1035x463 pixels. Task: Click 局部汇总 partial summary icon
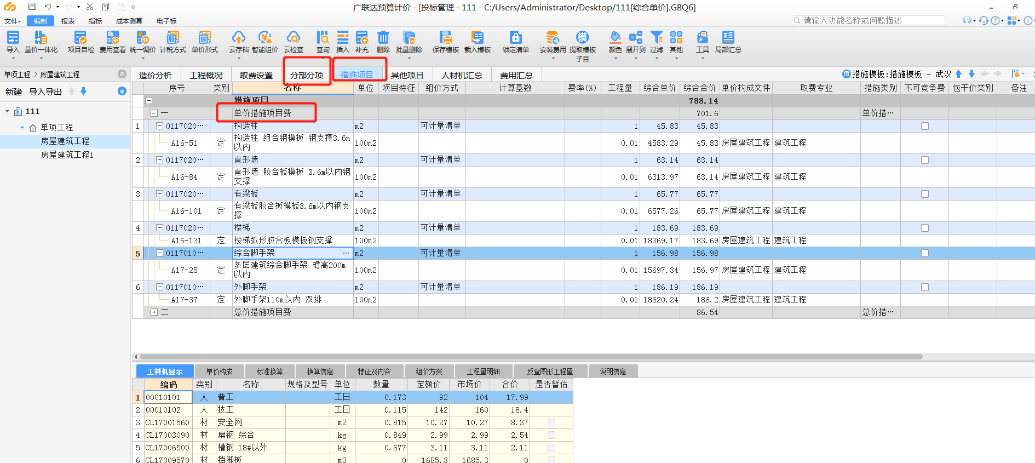[x=728, y=37]
